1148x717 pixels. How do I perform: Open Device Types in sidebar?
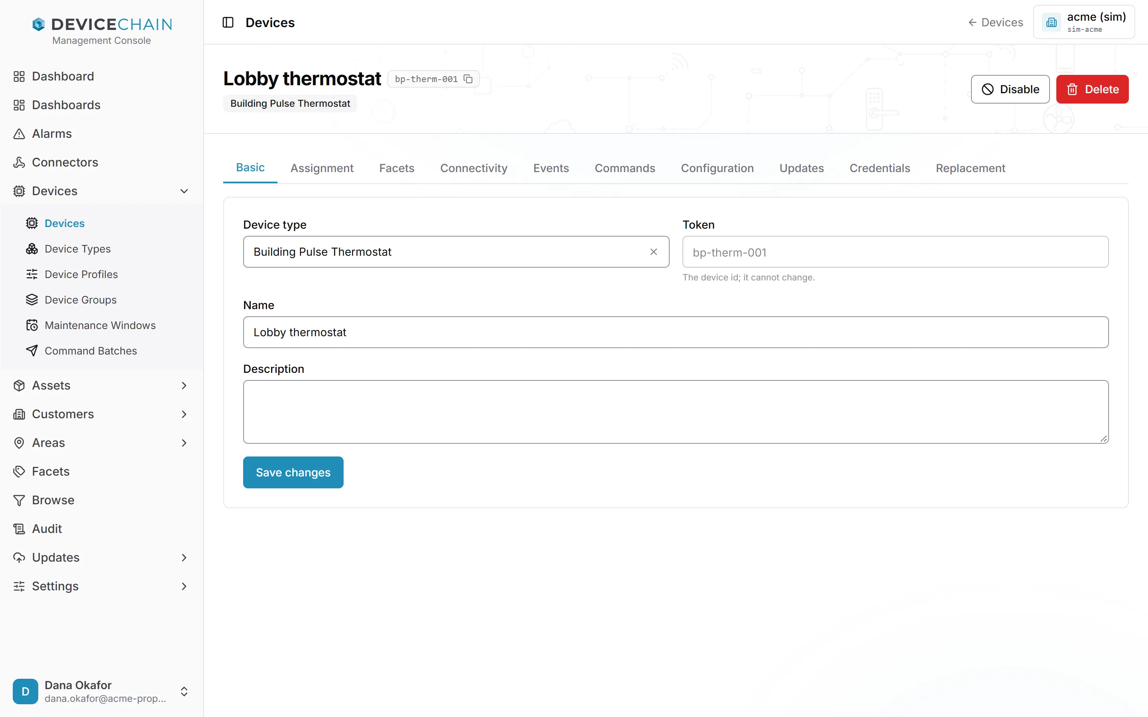(77, 249)
